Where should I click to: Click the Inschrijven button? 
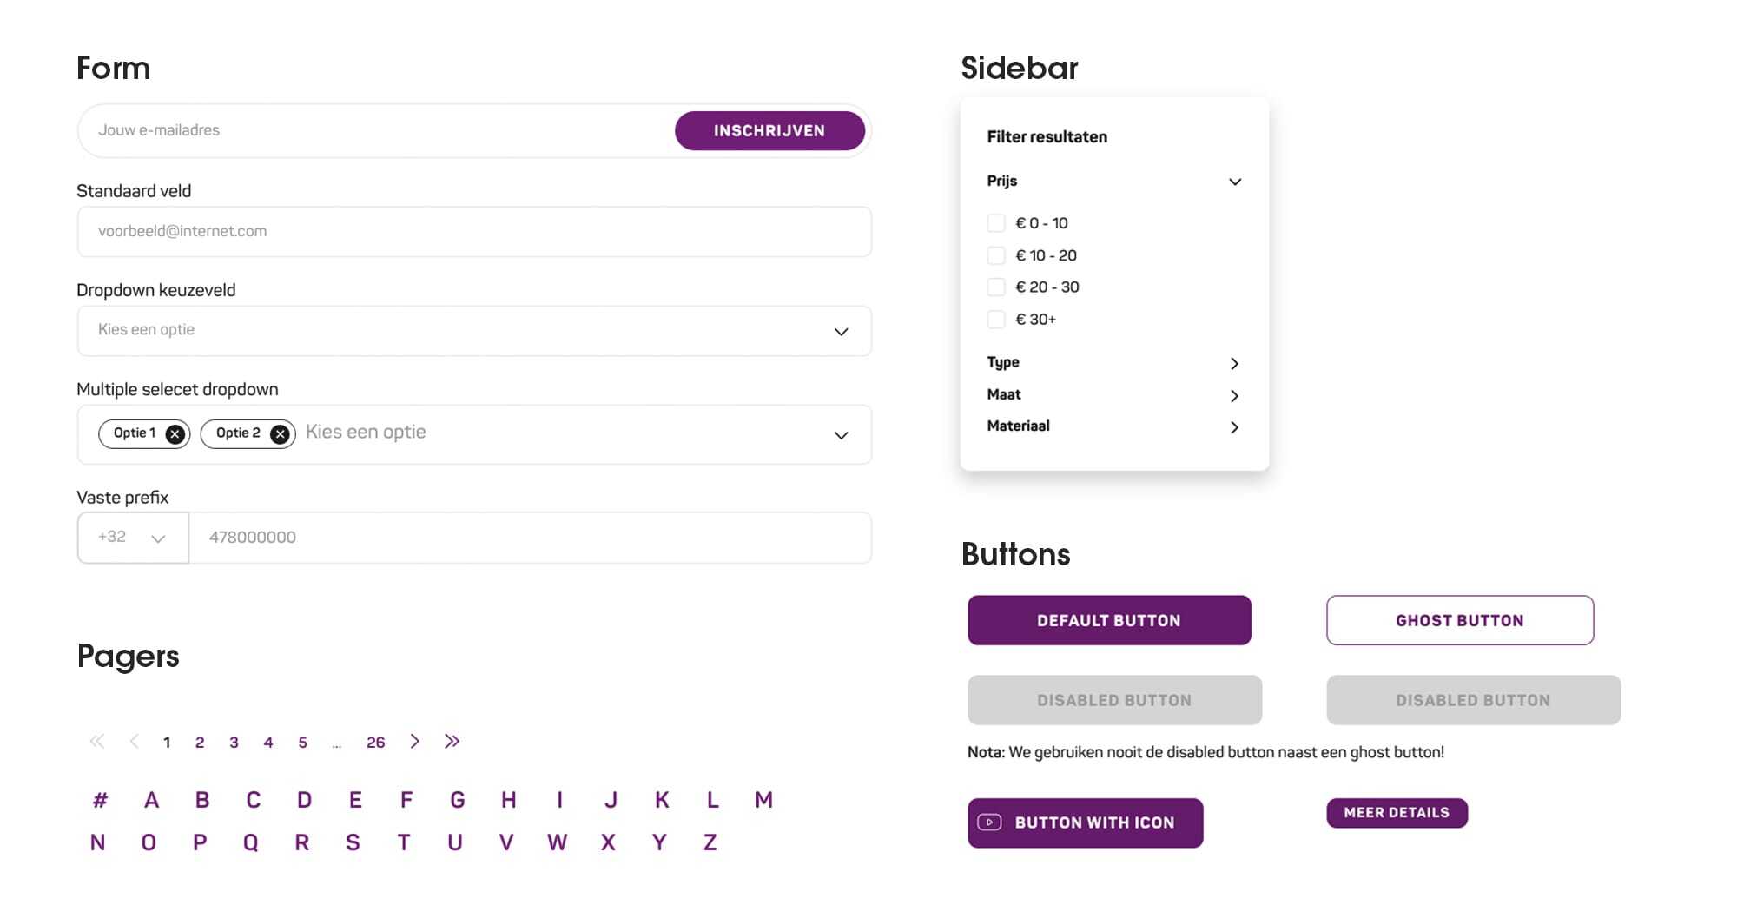click(769, 131)
